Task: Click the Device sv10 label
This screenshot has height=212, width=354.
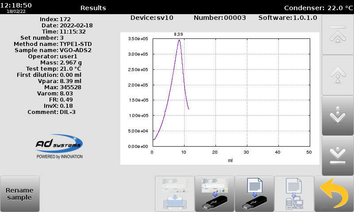Action: point(152,18)
